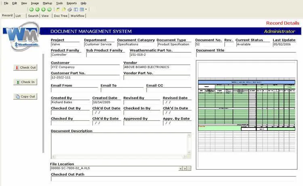303x186 pixels.
Task: Click the print icon in toolbar
Action: point(70,9)
